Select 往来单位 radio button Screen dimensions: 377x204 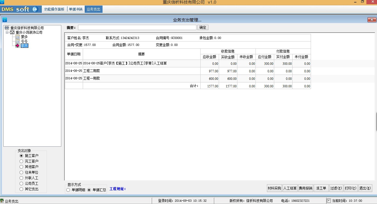click(21, 172)
